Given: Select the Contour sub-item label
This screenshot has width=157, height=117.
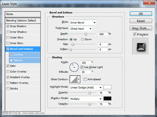Looking at the screenshot, I should tap(18, 54).
